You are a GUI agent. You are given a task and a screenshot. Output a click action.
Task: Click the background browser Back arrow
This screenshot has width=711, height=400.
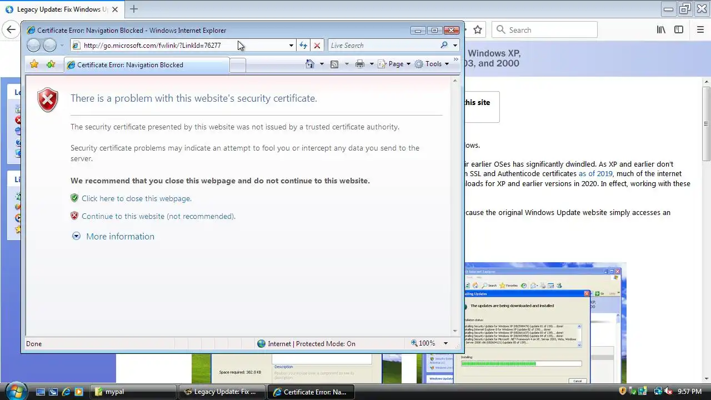11,30
